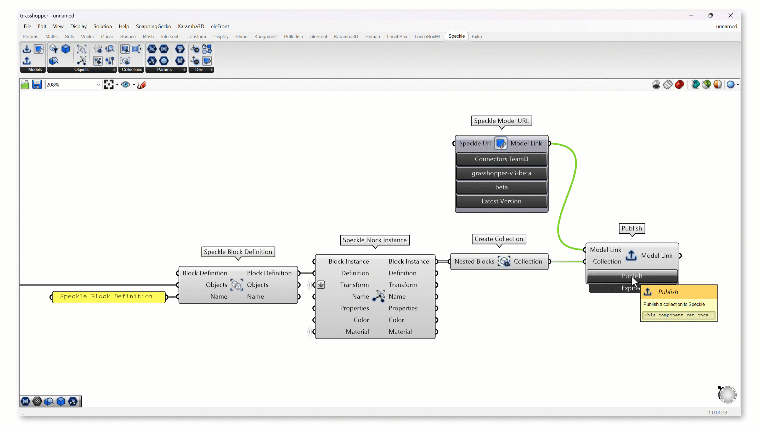Click the Collections panel label
This screenshot has width=760, height=427.
tap(132, 70)
